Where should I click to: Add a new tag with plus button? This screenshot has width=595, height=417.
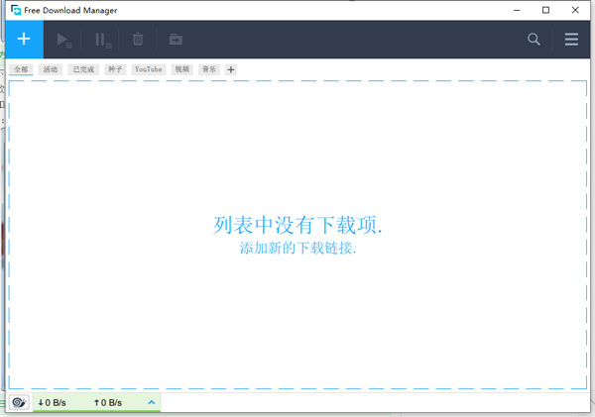click(231, 70)
